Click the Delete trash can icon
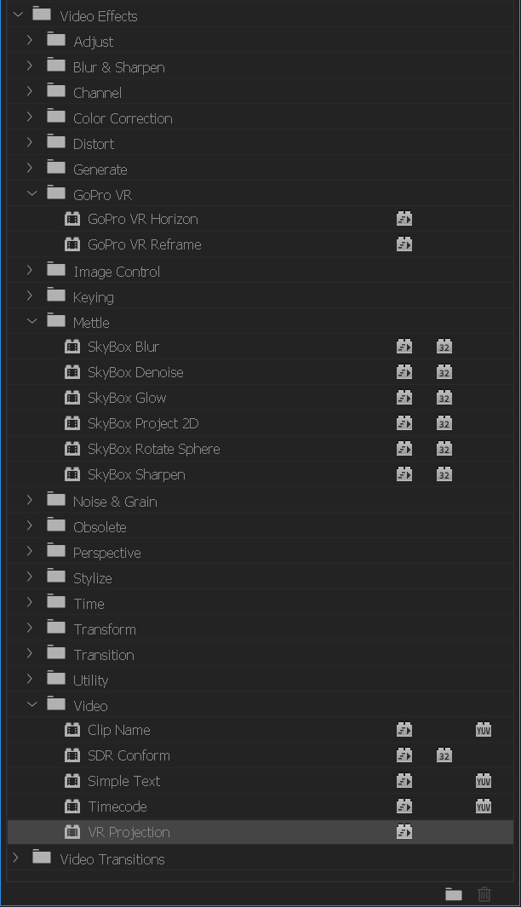This screenshot has height=907, width=521. [x=484, y=894]
